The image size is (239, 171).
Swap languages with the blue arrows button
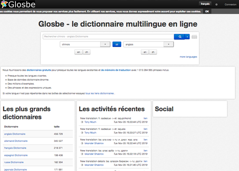117,44
